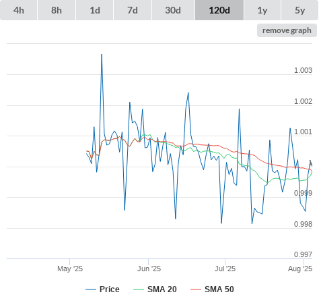
Task: Select the 4h time range tab
Action: [19, 10]
